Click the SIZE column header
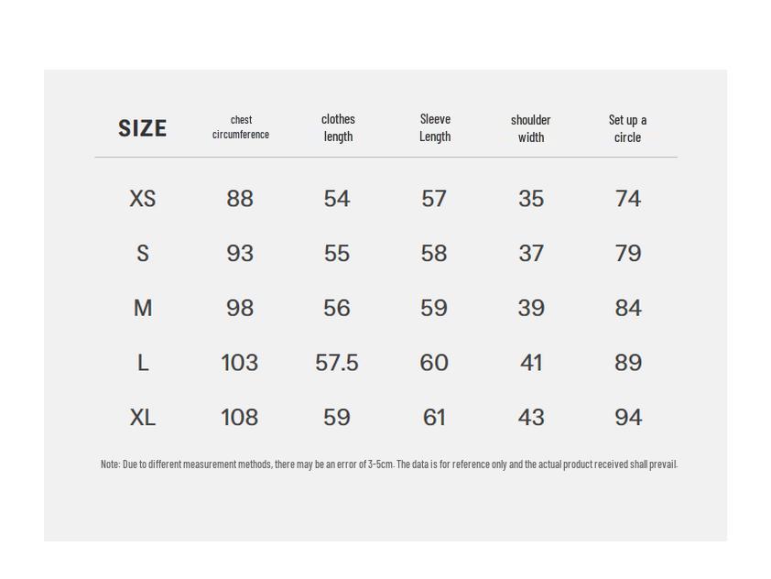This screenshot has width=771, height=579. [x=143, y=128]
